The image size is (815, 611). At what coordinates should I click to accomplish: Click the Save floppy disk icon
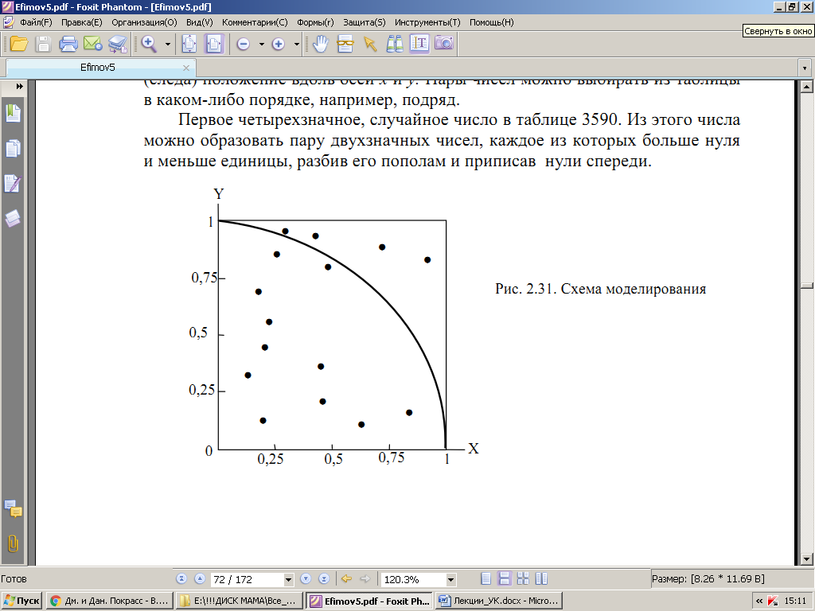(43, 44)
